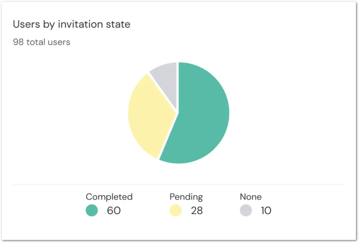Viewport: 359px width, 243px height.
Task: Click the None legend label
Action: (x=251, y=197)
